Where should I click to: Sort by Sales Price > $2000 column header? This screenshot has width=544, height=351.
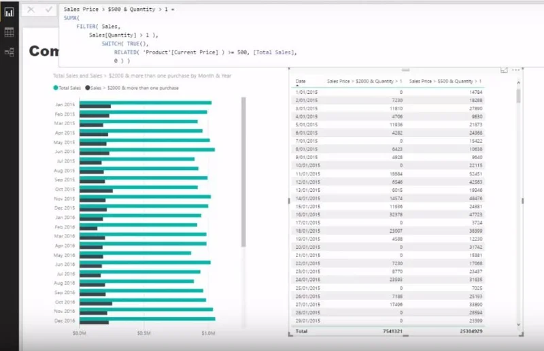364,81
